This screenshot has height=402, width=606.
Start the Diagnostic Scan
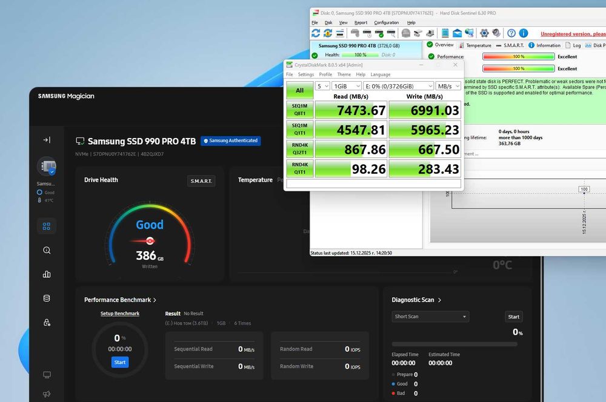click(514, 317)
